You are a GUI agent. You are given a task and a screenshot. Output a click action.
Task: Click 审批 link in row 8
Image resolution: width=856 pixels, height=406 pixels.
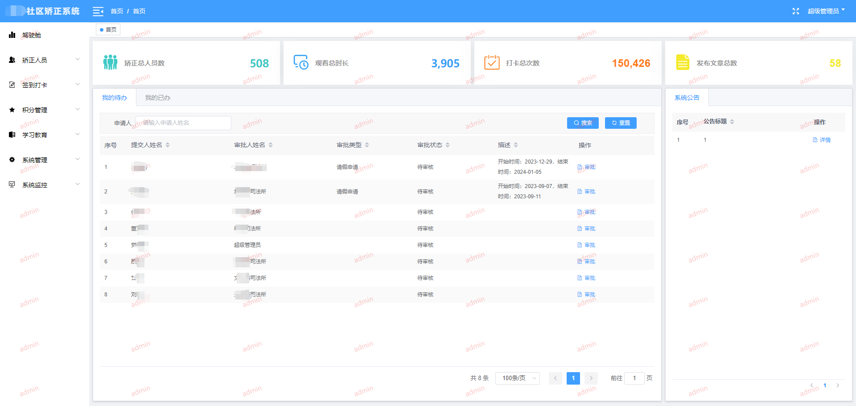point(586,295)
